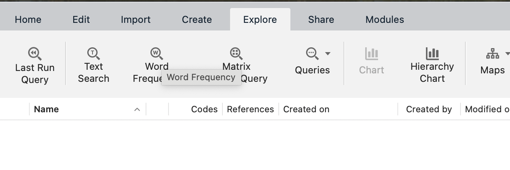Expand the Maps dropdown arrow
The width and height of the screenshot is (510, 170).
tap(507, 54)
